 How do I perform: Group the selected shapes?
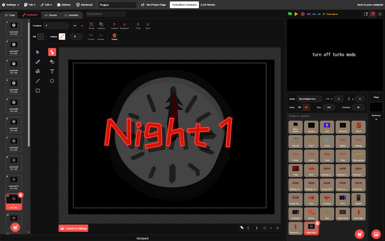[x=92, y=26]
